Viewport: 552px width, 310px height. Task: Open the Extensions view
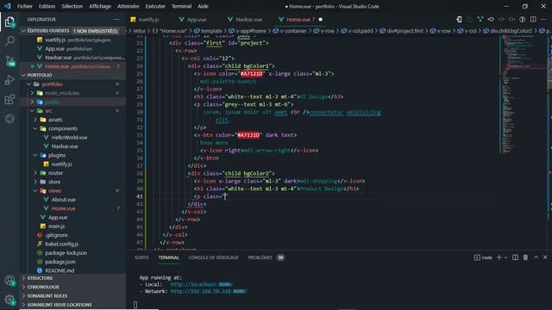(x=9, y=100)
